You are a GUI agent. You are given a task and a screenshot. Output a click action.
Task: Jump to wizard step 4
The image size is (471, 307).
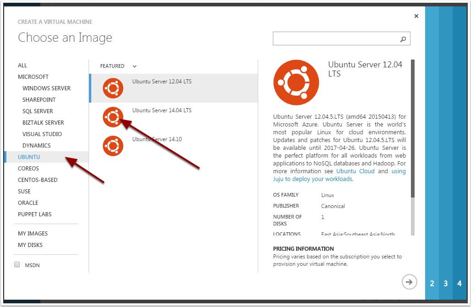click(x=460, y=284)
